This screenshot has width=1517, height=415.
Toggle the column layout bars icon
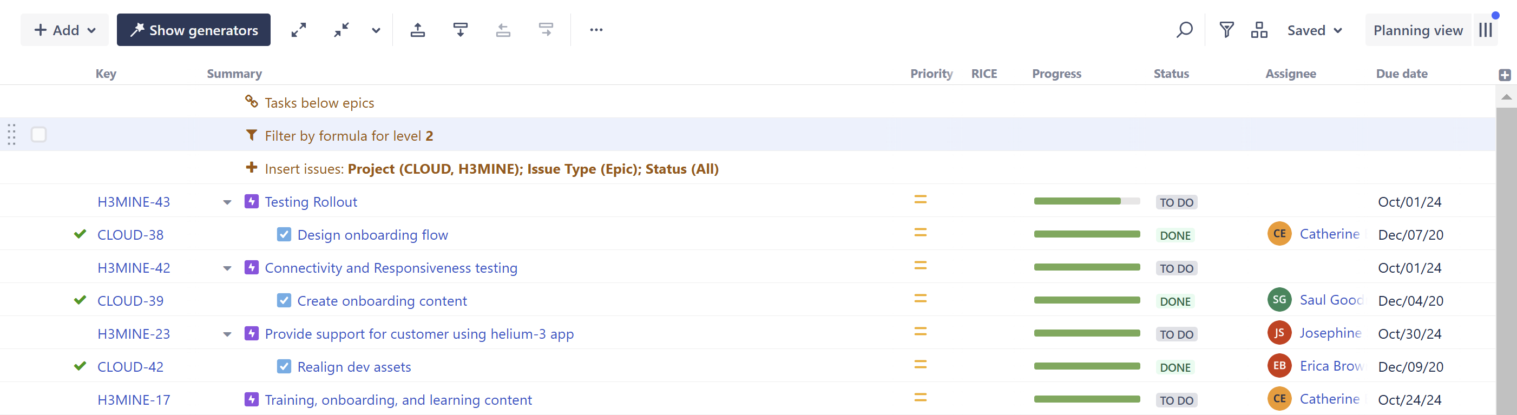pos(1486,30)
